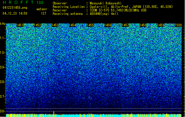Select observer name Masayuki Kobayashi
Viewport: 185px width, 117px height.
tap(106, 3)
